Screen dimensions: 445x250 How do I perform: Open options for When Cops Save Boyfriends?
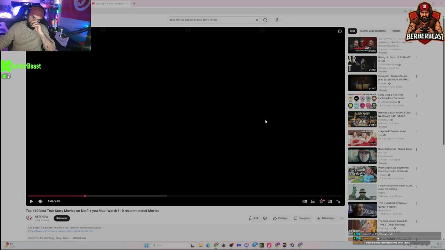point(416,168)
